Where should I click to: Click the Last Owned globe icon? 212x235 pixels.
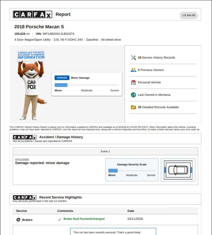133,95
